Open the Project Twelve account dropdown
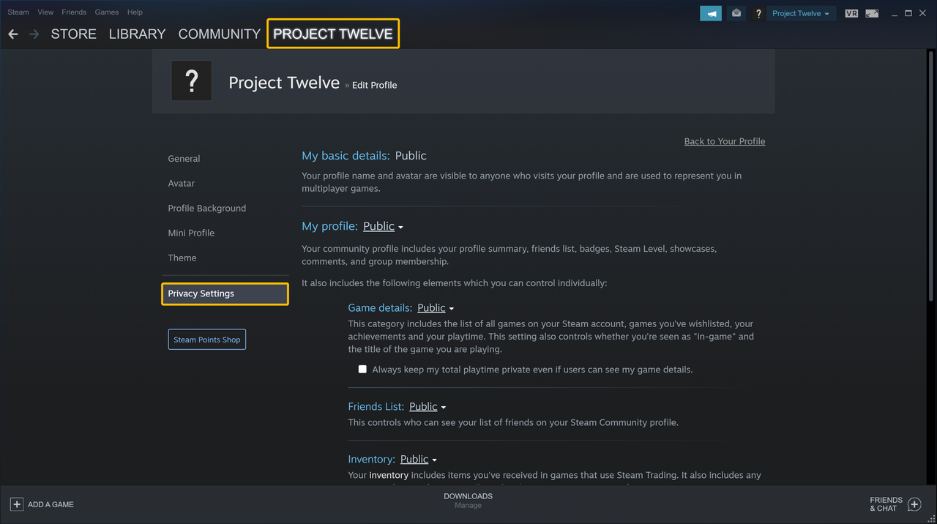Screen dimensions: 937x524 [x=801, y=13]
